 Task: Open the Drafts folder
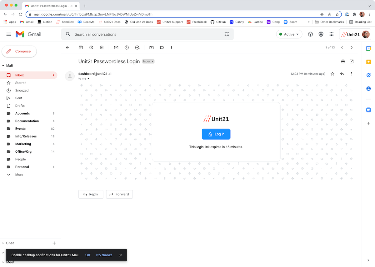[x=29, y=106]
